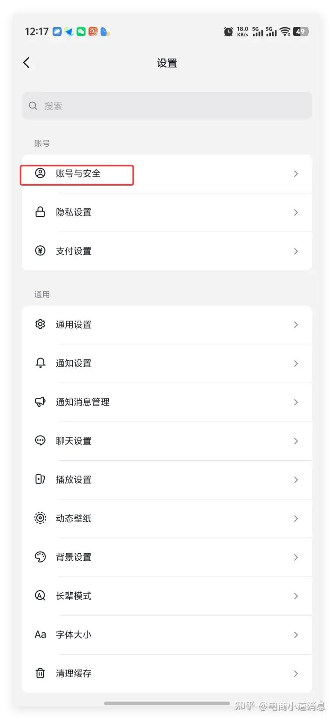The image size is (334, 720).
Task: Tap the clear cache trash icon
Action: click(40, 673)
